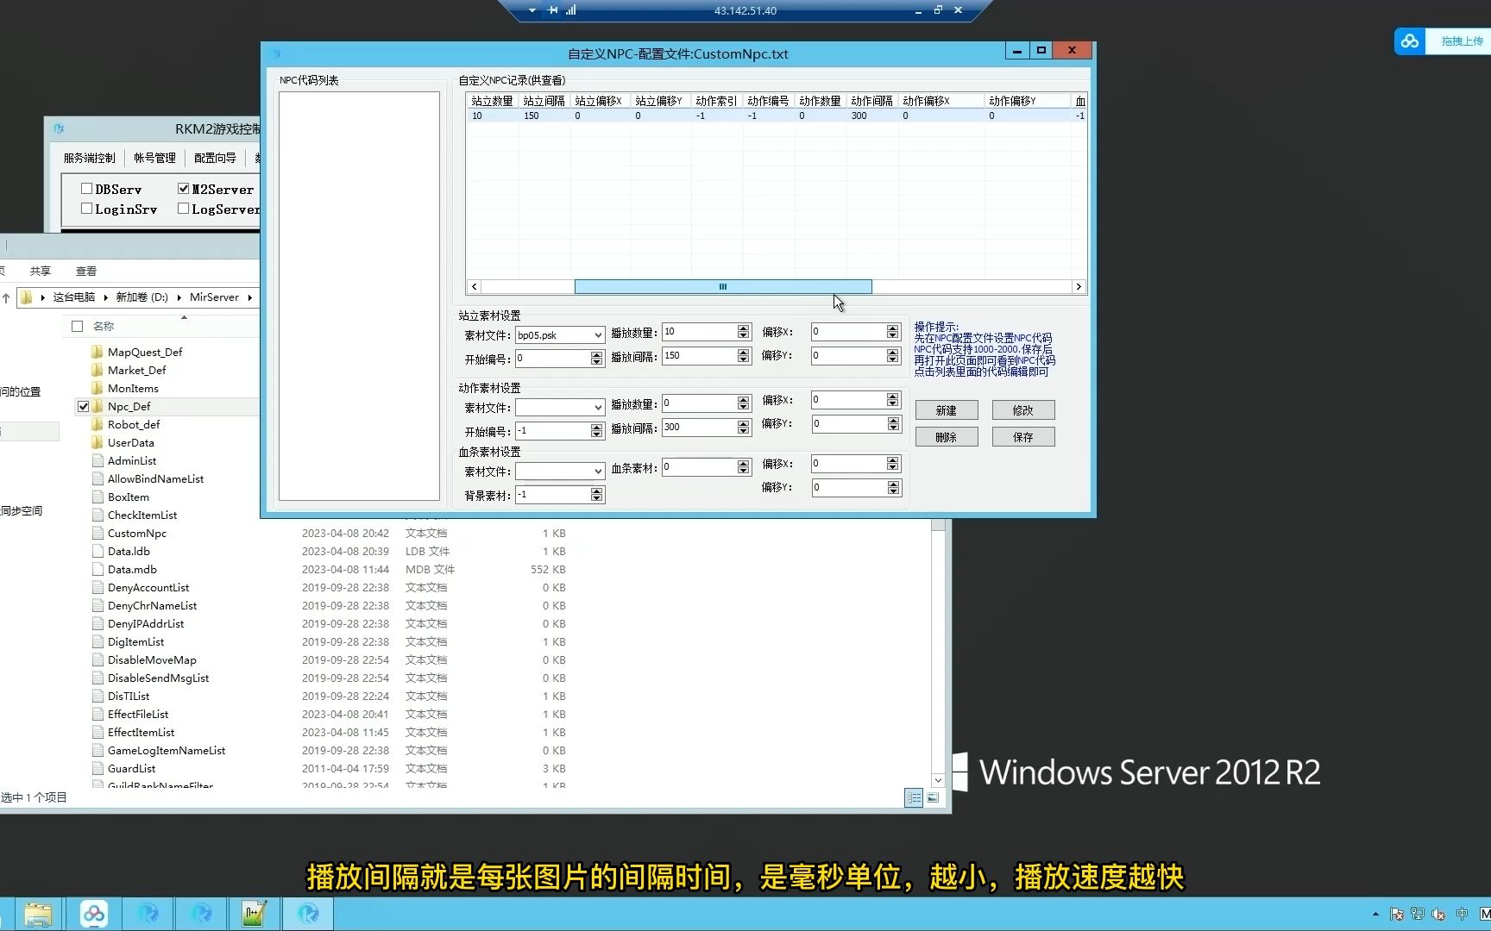The image size is (1491, 931).
Task: Click the MonItems folder icon
Action: pyautogui.click(x=98, y=388)
